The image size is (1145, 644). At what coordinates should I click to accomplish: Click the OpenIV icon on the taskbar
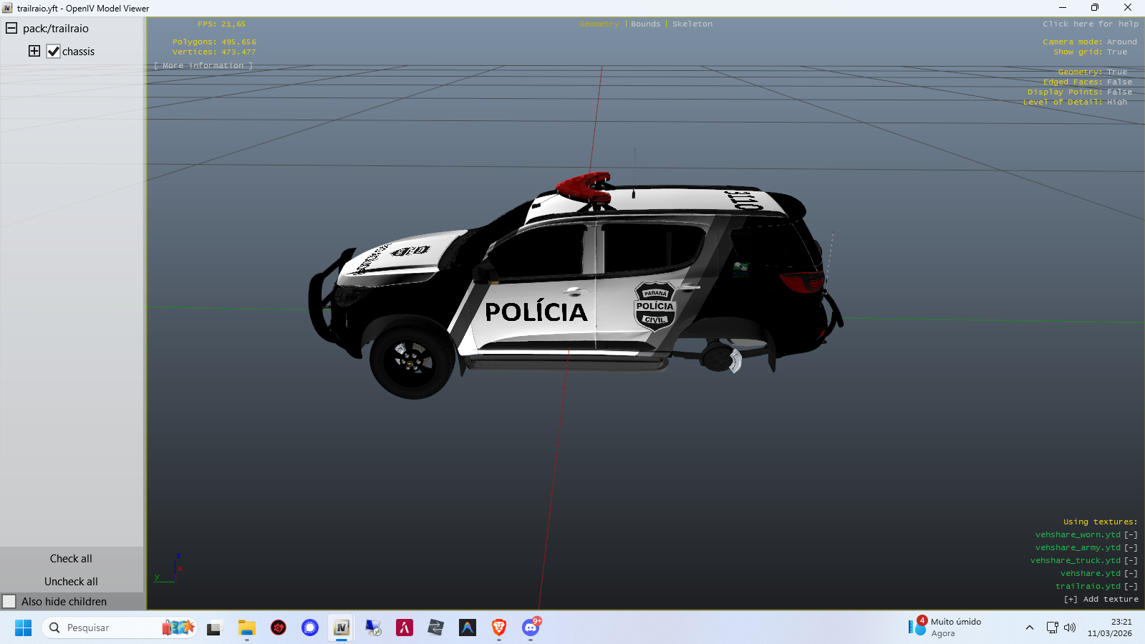click(342, 628)
